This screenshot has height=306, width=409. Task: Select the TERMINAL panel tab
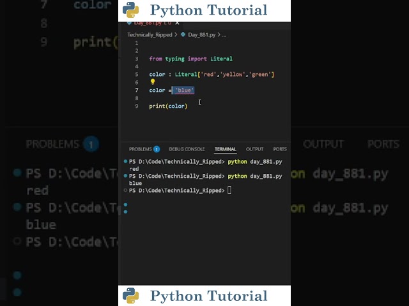226,149
